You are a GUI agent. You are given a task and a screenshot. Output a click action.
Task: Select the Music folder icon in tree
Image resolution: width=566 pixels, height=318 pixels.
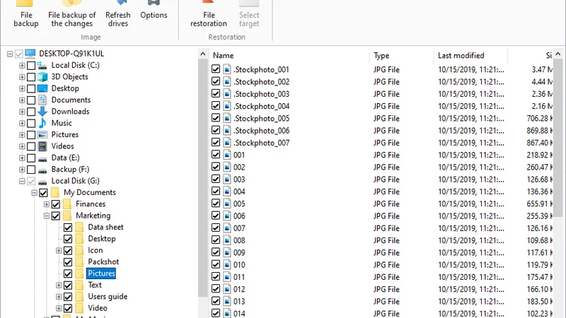[42, 123]
